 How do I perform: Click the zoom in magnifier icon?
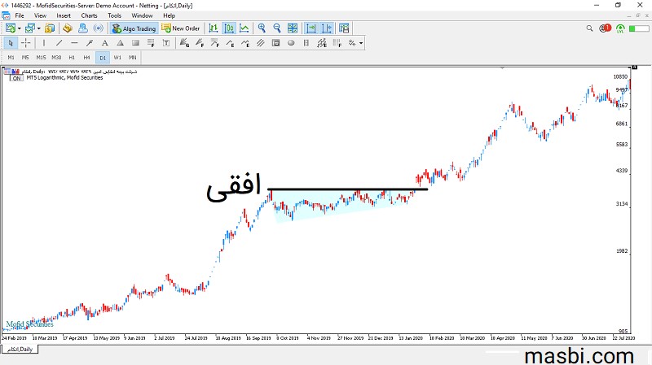(x=262, y=28)
